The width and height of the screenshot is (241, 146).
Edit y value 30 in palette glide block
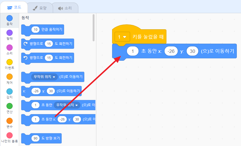[x=77, y=119]
